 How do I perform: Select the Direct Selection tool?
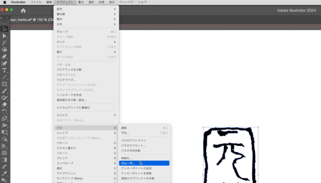(4, 36)
